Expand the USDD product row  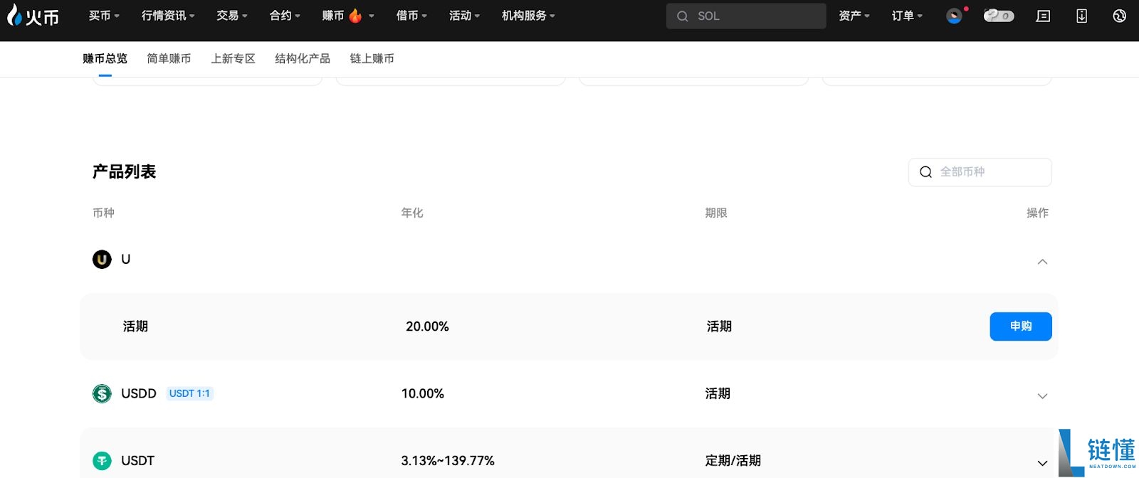1042,396
